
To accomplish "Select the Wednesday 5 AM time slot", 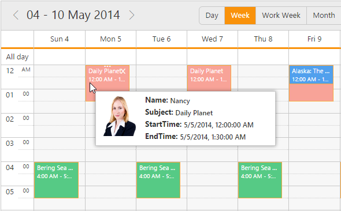I will (x=212, y=192).
